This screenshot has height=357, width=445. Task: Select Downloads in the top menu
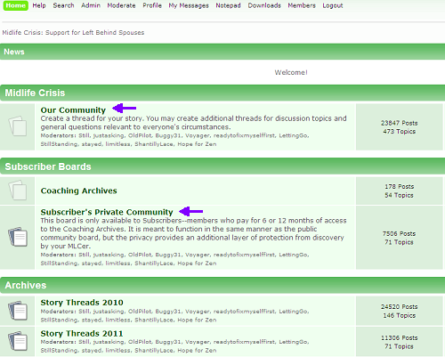264,5
